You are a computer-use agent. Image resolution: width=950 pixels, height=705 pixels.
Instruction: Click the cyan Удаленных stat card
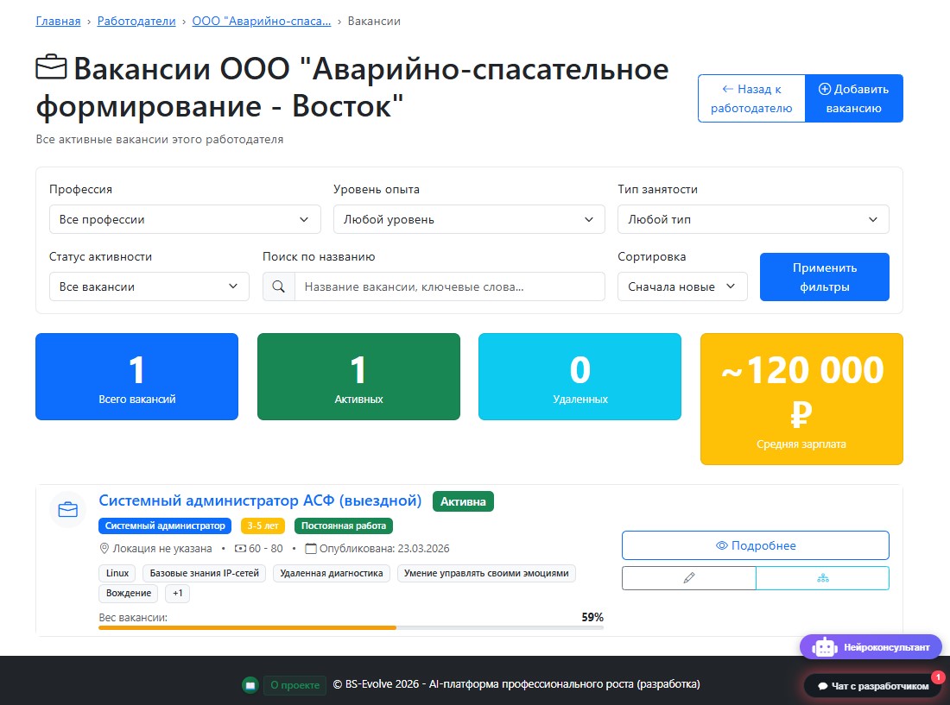coord(579,376)
